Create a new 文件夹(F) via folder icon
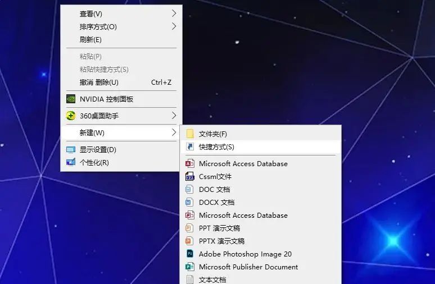This screenshot has height=284, width=435. point(190,134)
